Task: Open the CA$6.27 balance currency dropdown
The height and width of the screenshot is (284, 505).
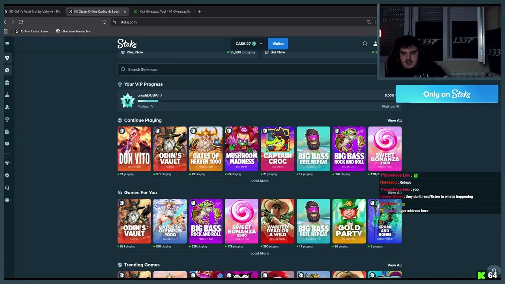Action: [249, 44]
